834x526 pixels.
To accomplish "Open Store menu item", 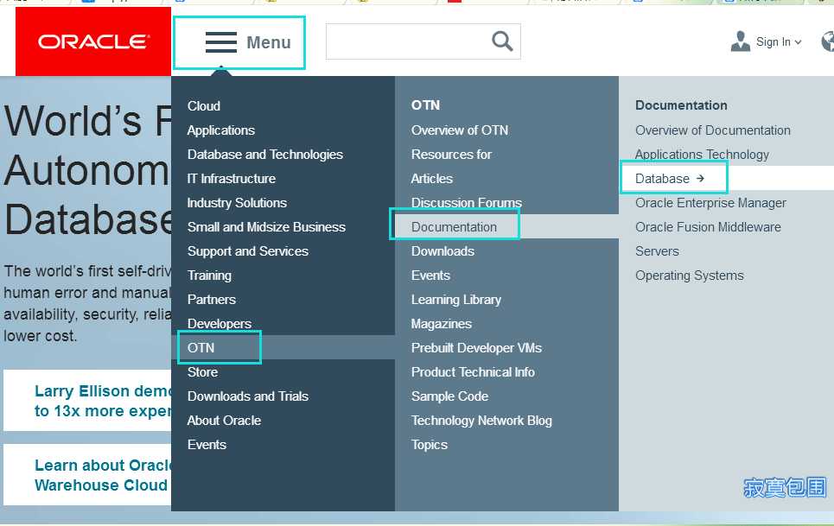I will (x=202, y=372).
